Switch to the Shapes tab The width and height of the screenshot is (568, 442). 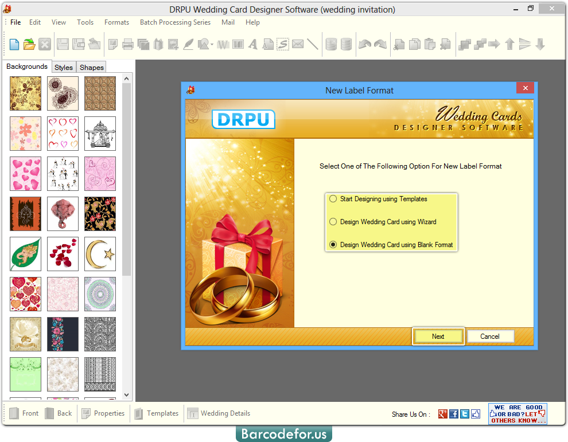click(x=91, y=67)
